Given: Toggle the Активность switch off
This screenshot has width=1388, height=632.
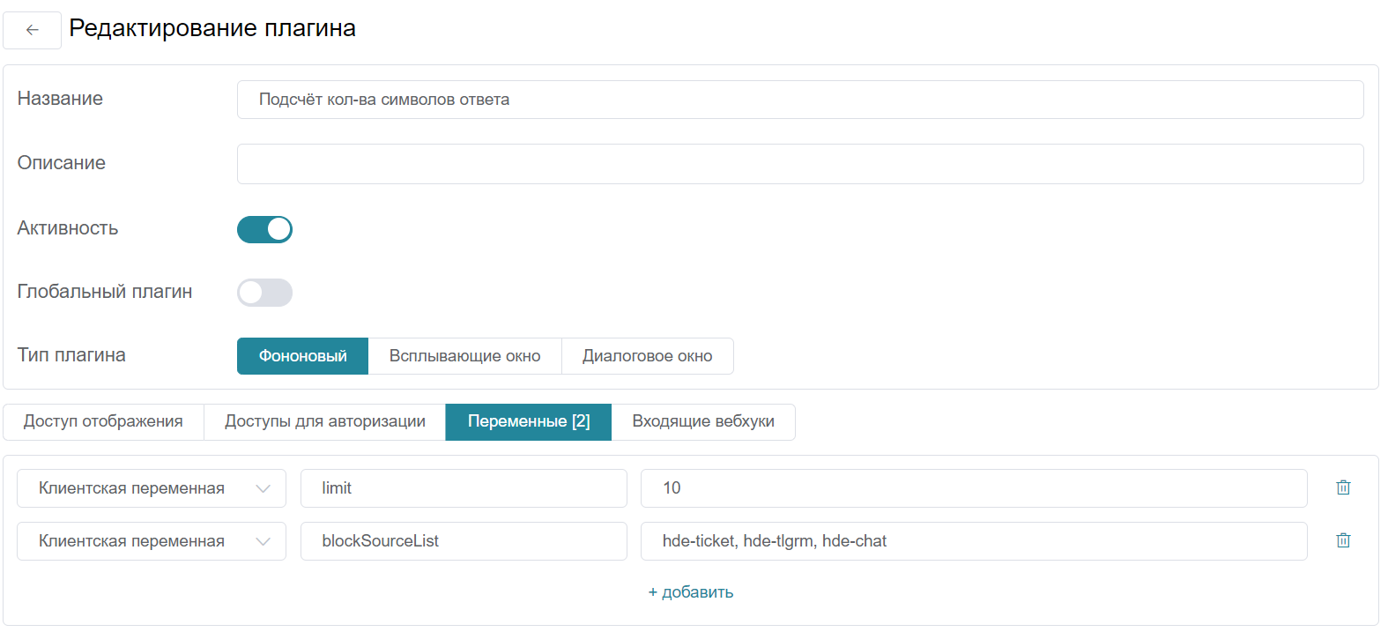Looking at the screenshot, I should tap(264, 229).
